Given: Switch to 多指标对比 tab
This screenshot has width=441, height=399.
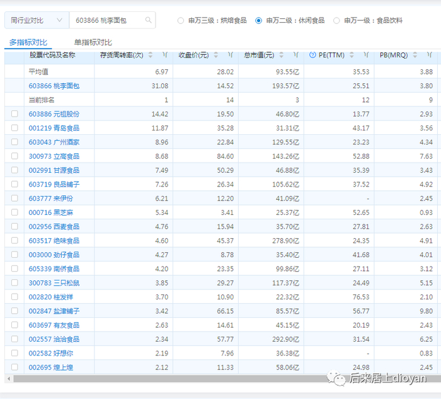Looking at the screenshot, I should tap(28, 42).
